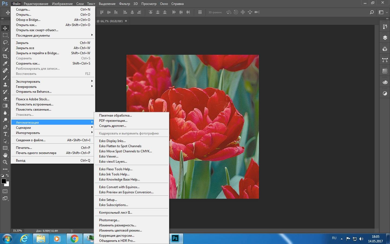Open Internet Explorer from the taskbar
Viewport: 390px width, 244px height.
tap(24, 239)
